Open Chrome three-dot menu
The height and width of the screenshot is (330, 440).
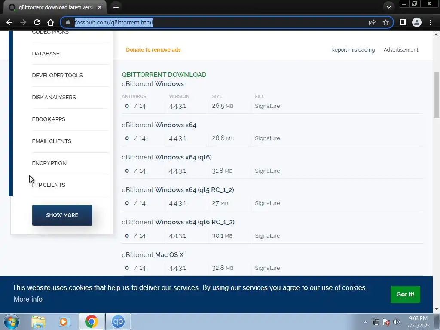click(x=431, y=22)
